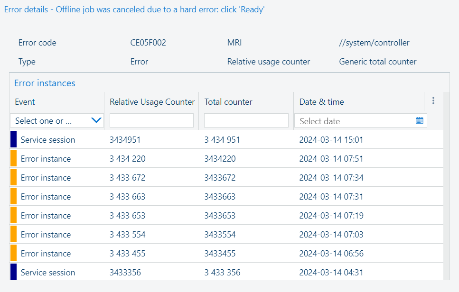
Task: Click the Error instances section heading
Action: click(45, 83)
